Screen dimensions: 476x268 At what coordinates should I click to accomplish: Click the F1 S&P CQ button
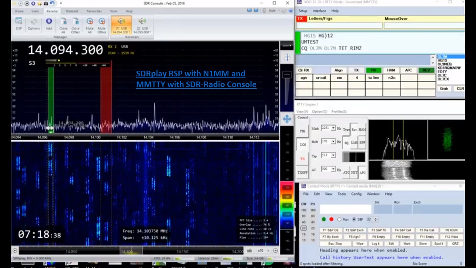[x=331, y=230]
